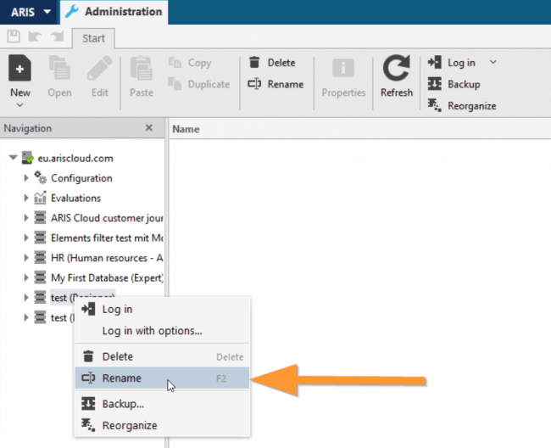The height and width of the screenshot is (448, 551).
Task: Expand ARIS Cloud customer journey database
Action: pos(26,218)
